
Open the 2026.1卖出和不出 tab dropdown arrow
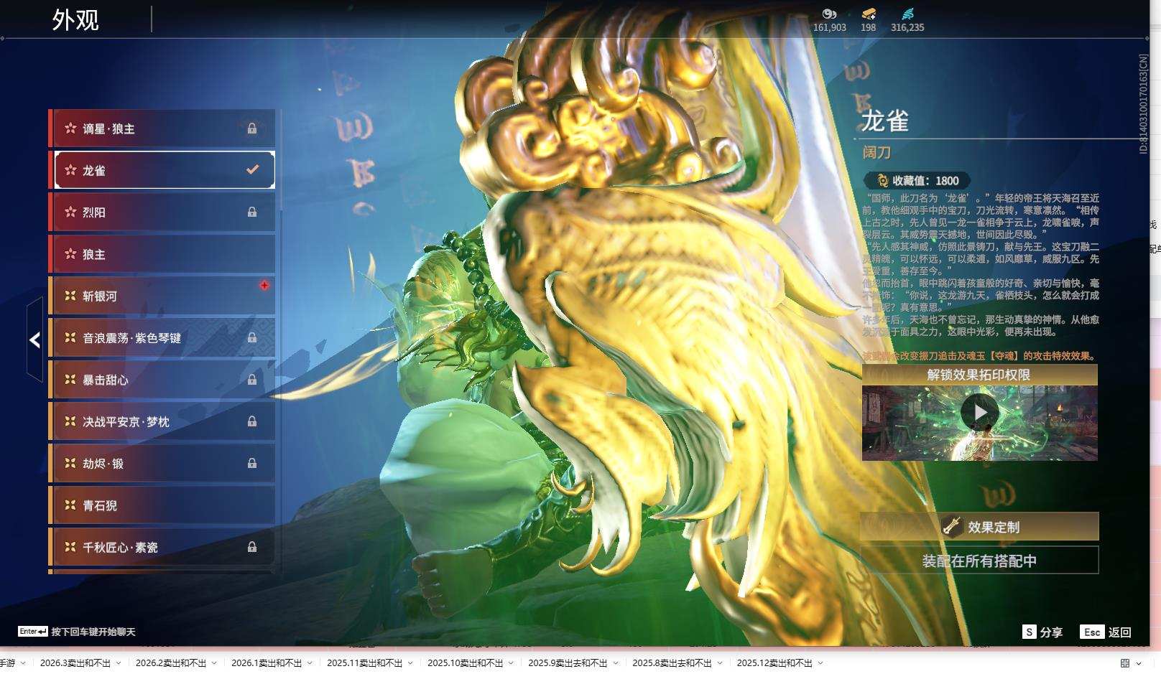point(310,663)
